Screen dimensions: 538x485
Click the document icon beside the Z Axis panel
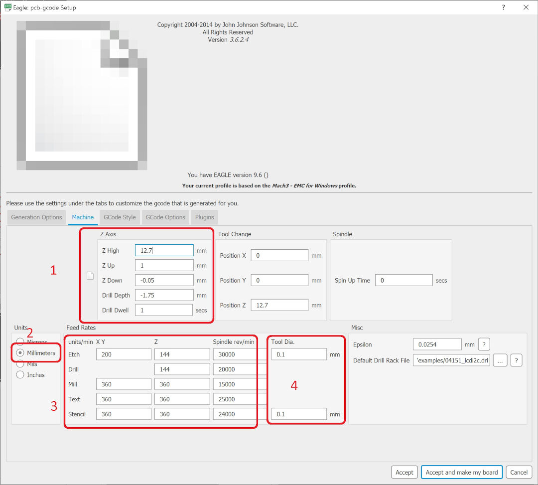click(x=91, y=275)
